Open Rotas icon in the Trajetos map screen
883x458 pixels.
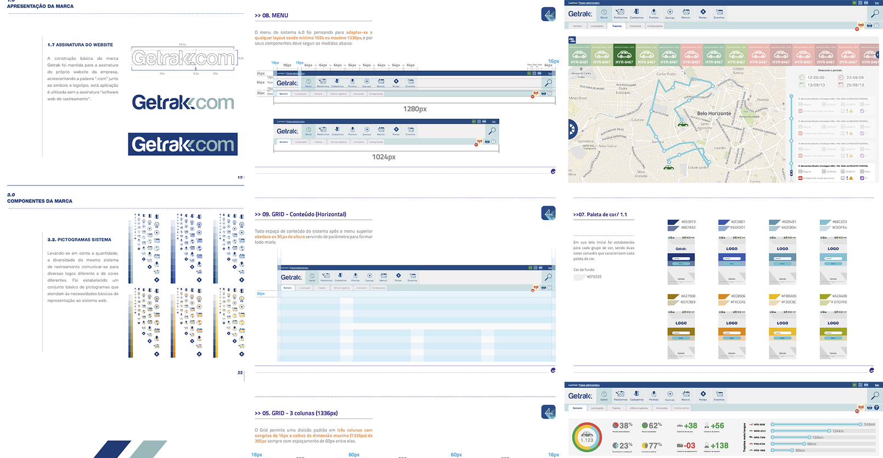click(703, 13)
